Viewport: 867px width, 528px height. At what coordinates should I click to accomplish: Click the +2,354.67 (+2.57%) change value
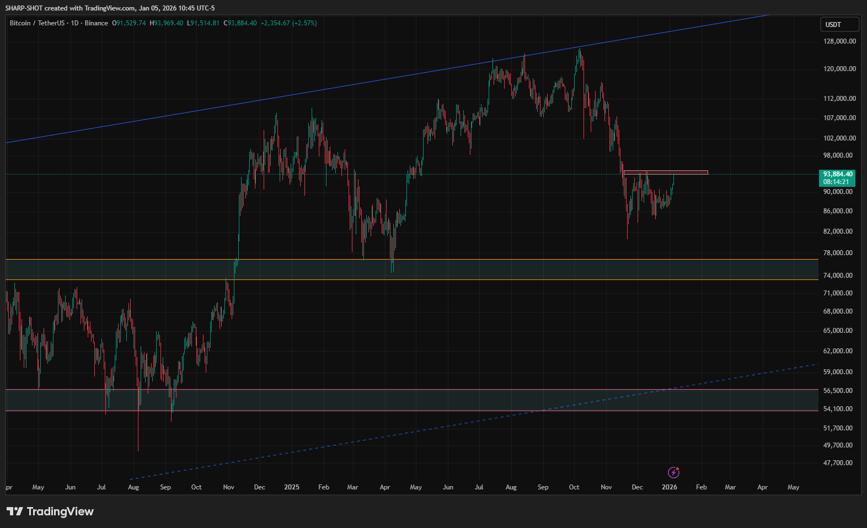[288, 23]
